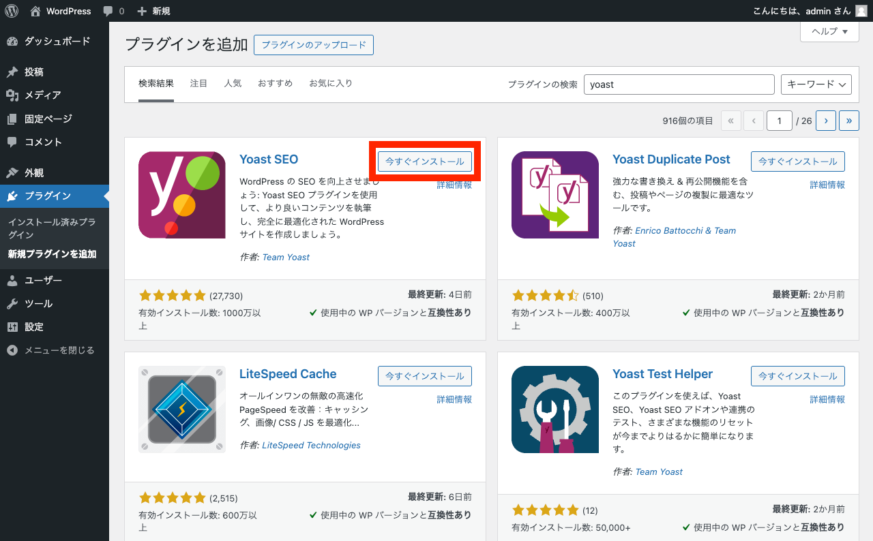The height and width of the screenshot is (541, 873).
Task: Click the Yoast Test Helper title link
Action: (662, 374)
